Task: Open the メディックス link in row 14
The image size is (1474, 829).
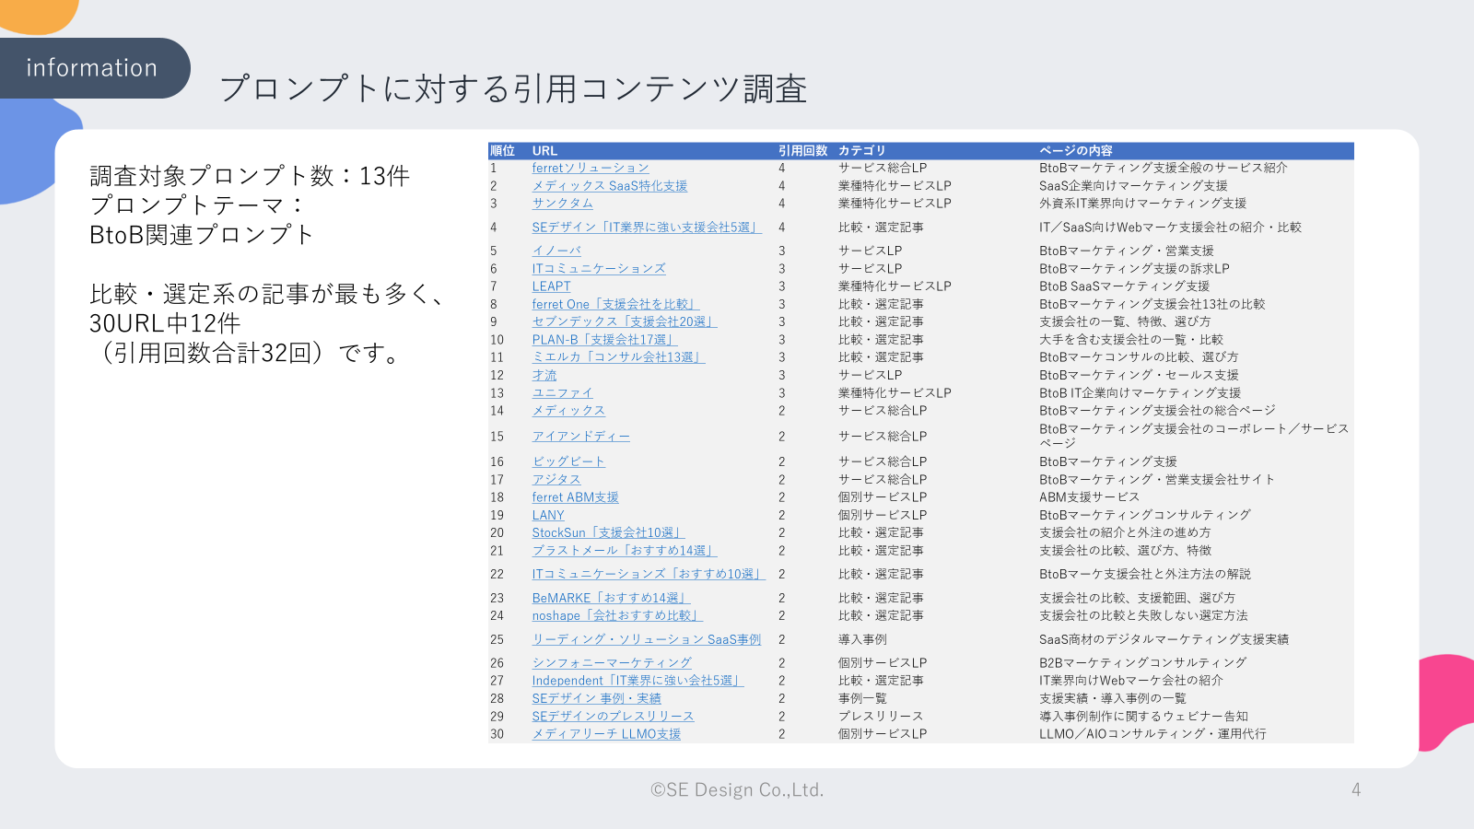Action: pyautogui.click(x=568, y=411)
